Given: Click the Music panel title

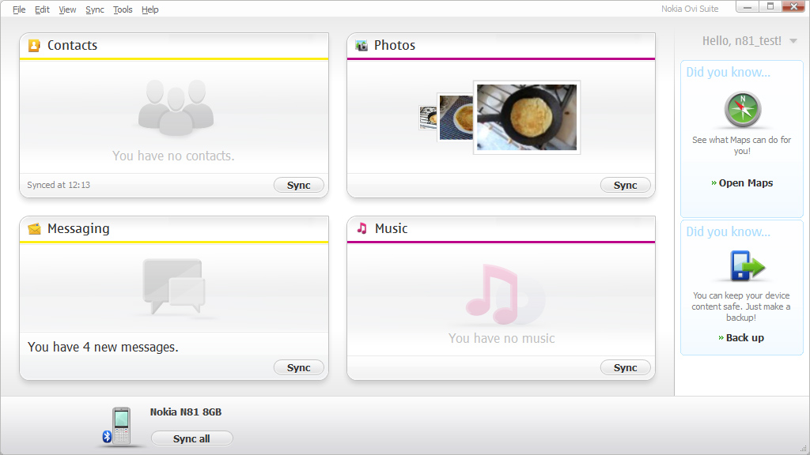Looking at the screenshot, I should [x=391, y=228].
